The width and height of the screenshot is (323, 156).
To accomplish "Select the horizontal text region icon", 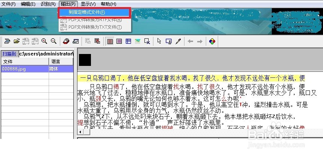I will click(x=110, y=41).
